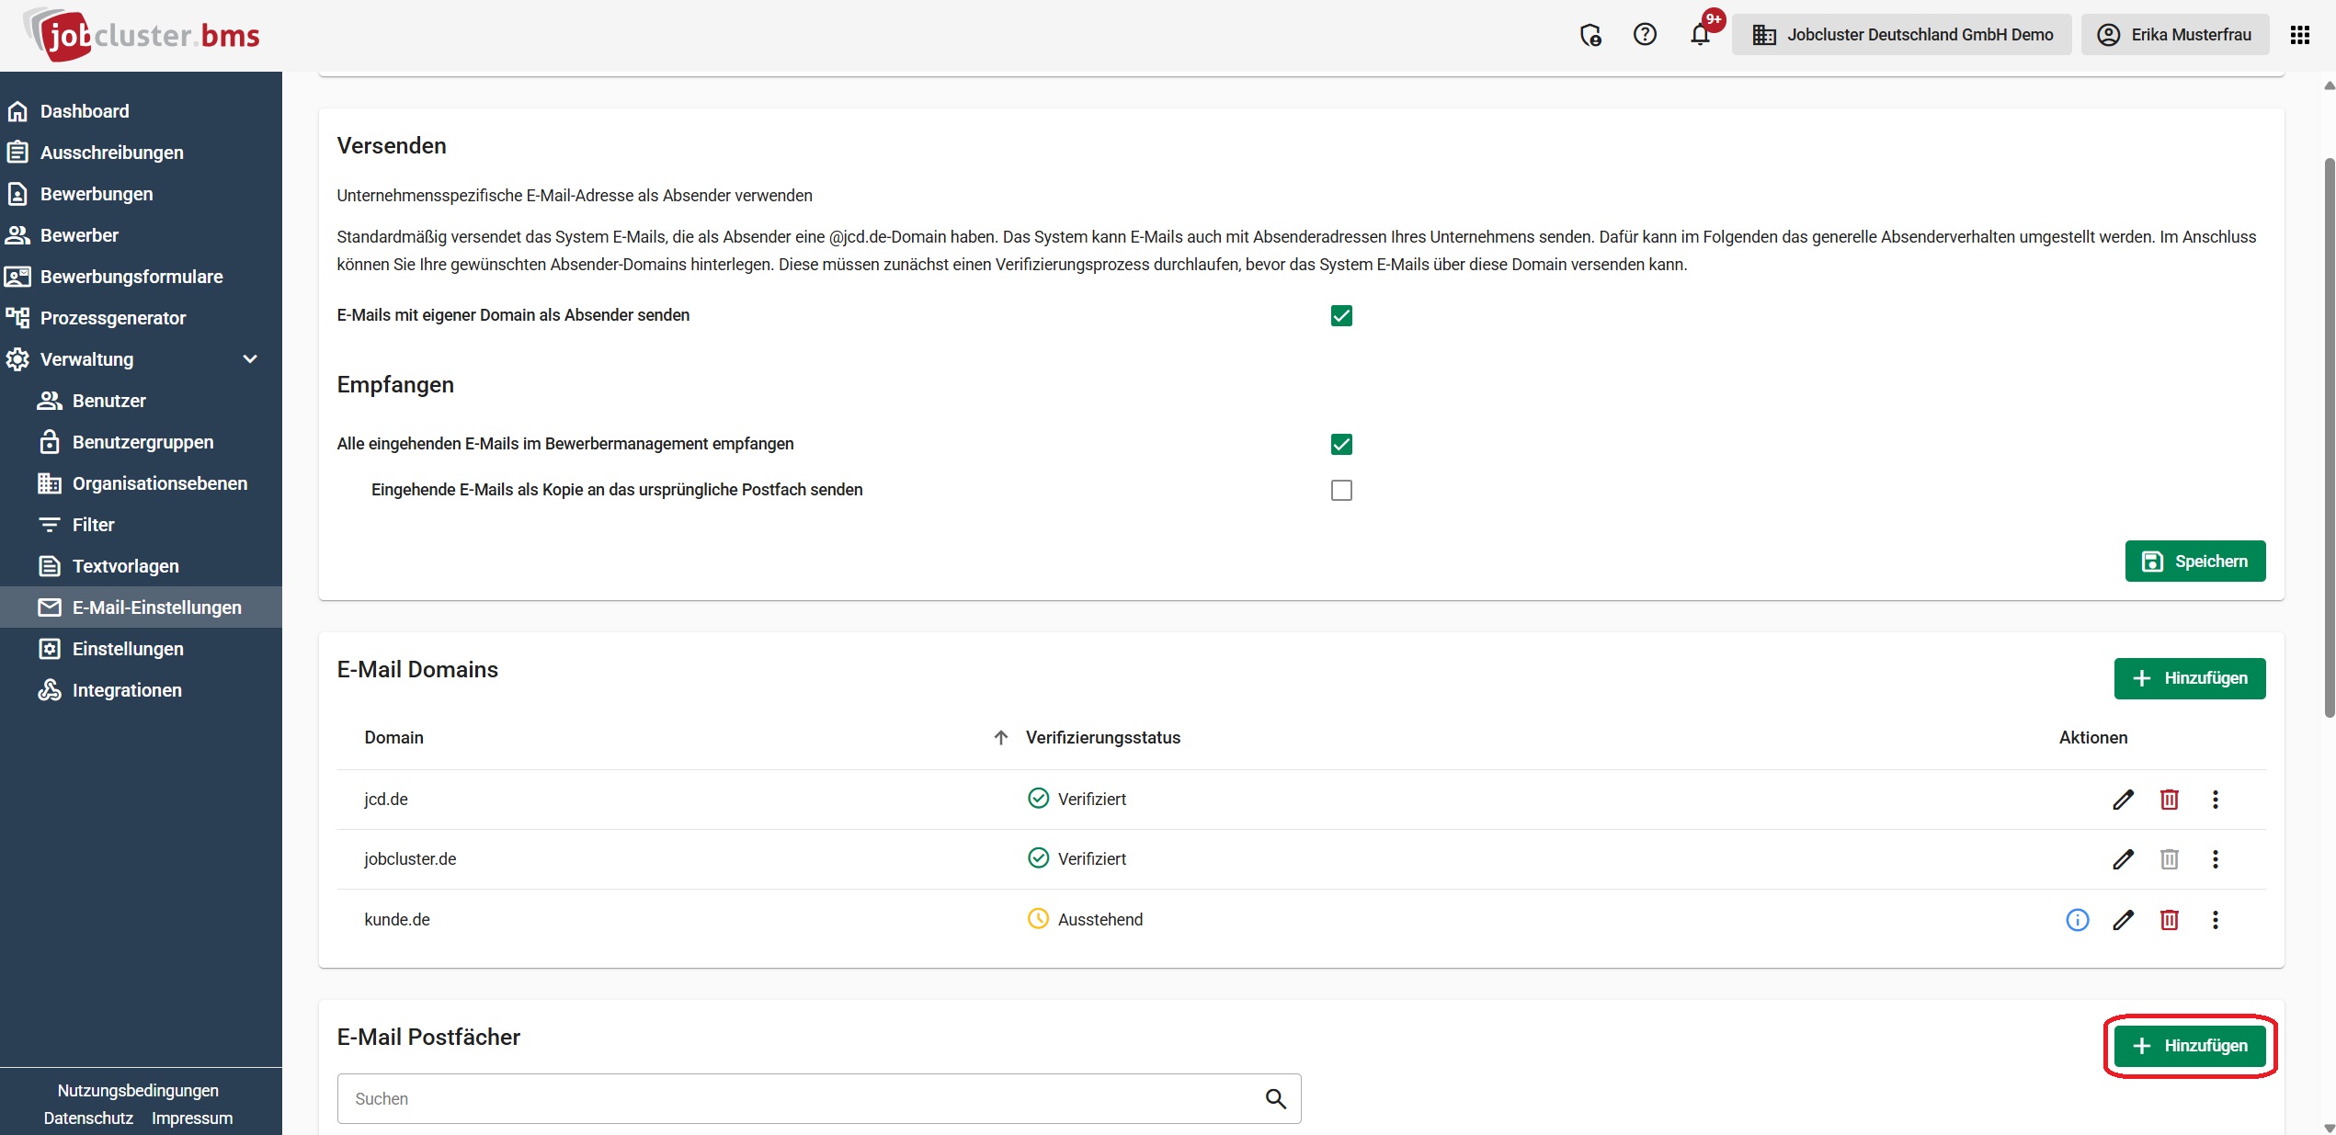Add a new E-Mail Domain with Hinzufügen
Screen dimensions: 2336x1135
coord(2189,678)
